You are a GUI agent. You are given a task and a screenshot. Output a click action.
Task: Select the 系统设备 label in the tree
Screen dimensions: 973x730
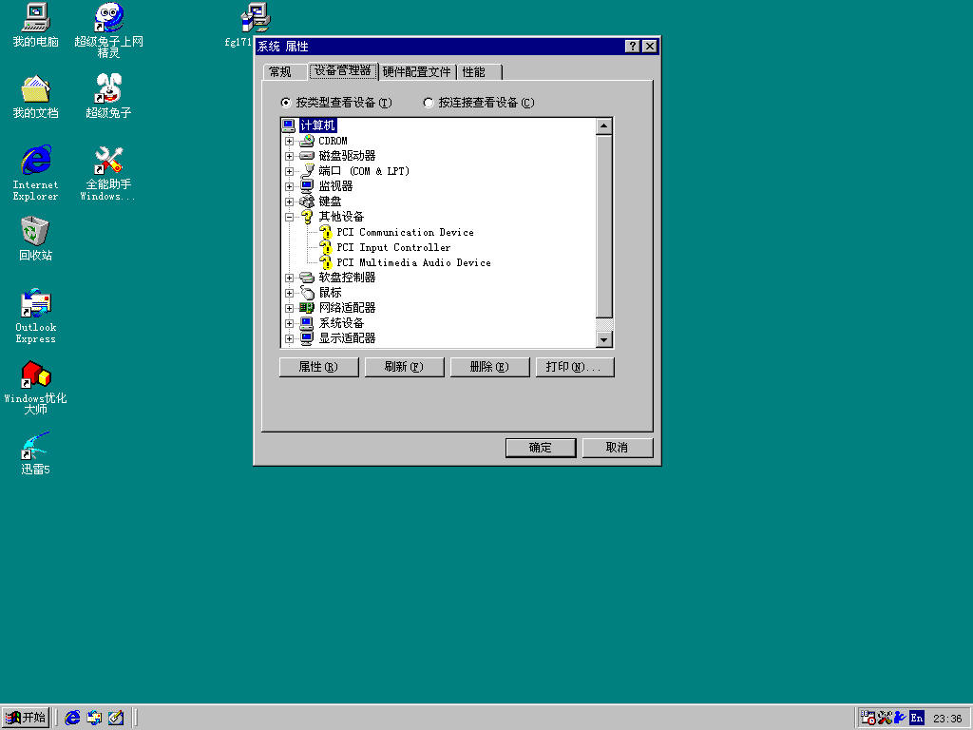click(x=341, y=323)
